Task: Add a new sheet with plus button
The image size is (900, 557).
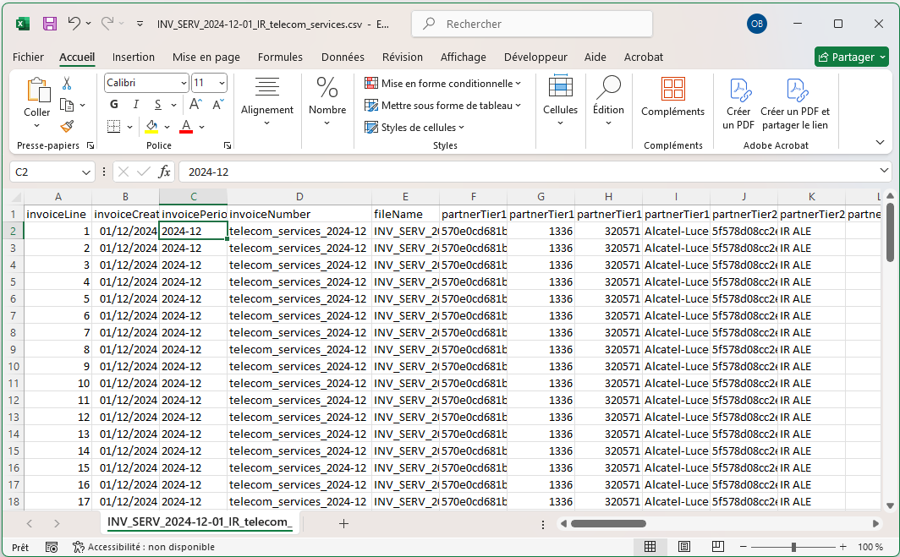Action: (343, 524)
